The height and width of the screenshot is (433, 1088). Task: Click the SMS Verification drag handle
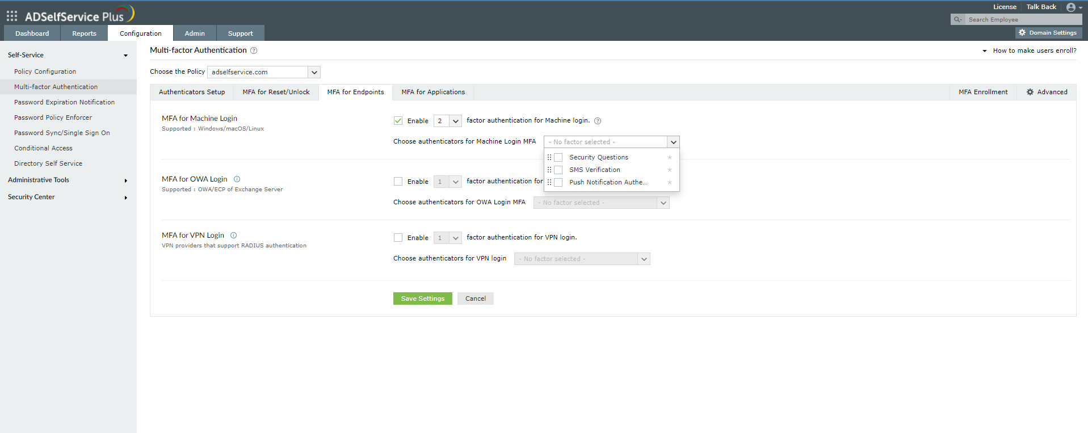point(549,170)
